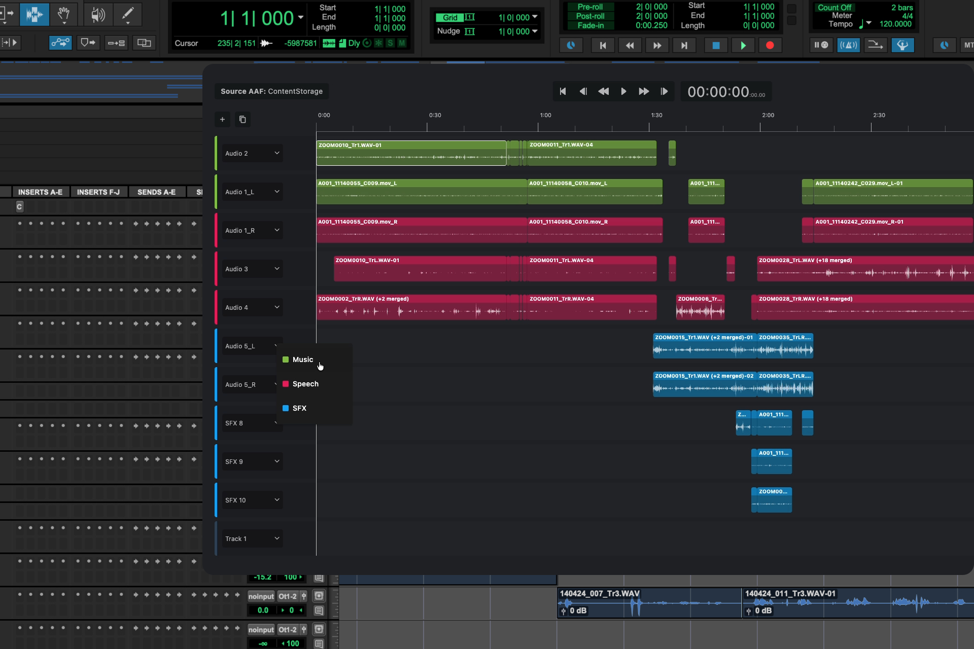Click the automation curves toolbar icon
Viewport: 974px width, 649px height.
(60, 43)
